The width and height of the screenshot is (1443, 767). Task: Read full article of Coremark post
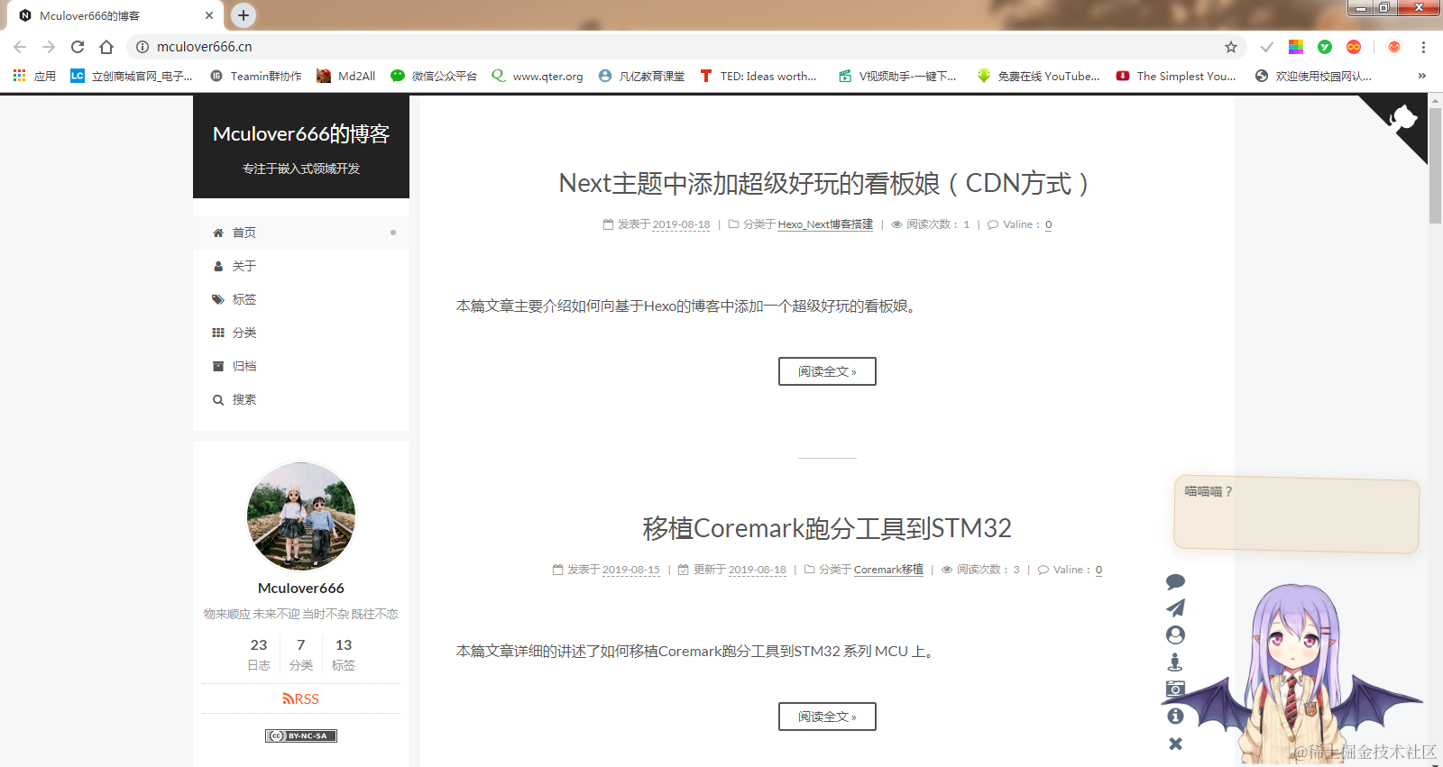[827, 717]
